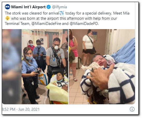Viewport: 142px width, 118px height.
Task: Click the woman wearing white shirt
Action: [x=89, y=47]
